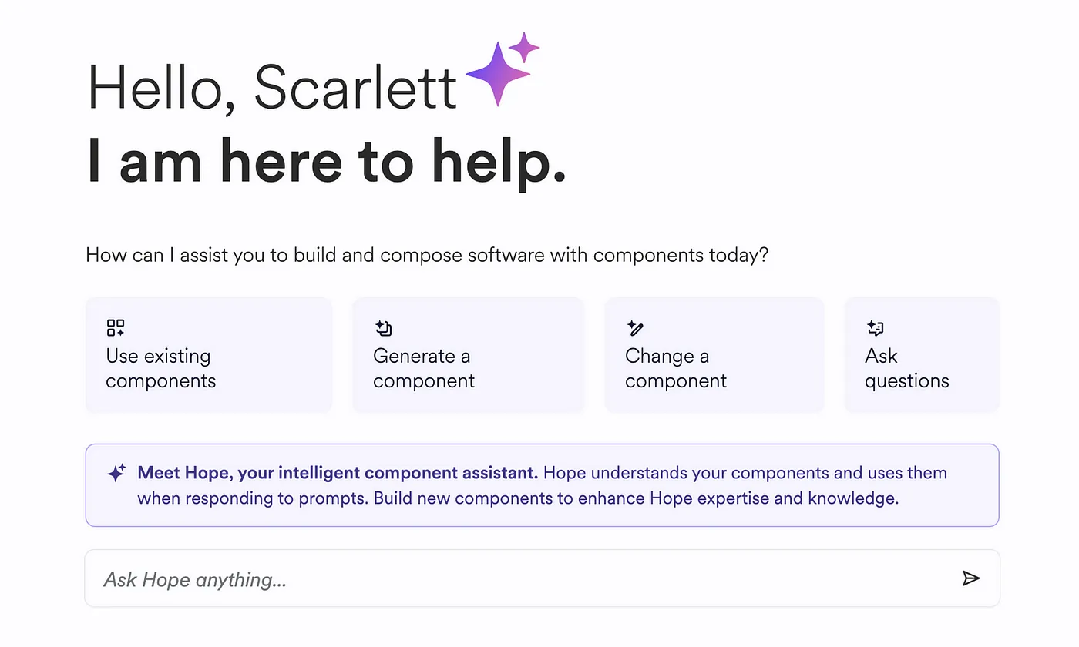1079x647 pixels.
Task: Select the "Use existing components" label
Action: [x=160, y=368]
